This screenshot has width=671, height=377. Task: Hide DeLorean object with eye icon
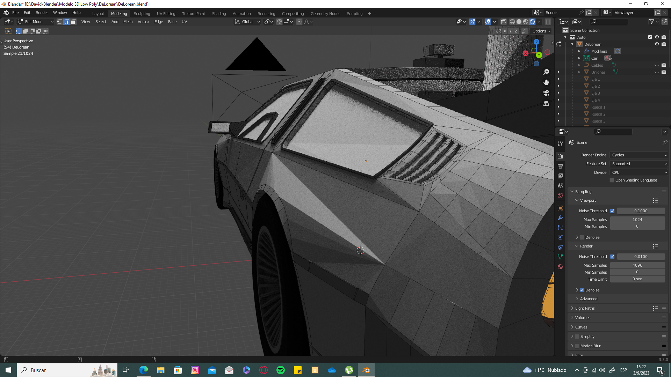[657, 44]
